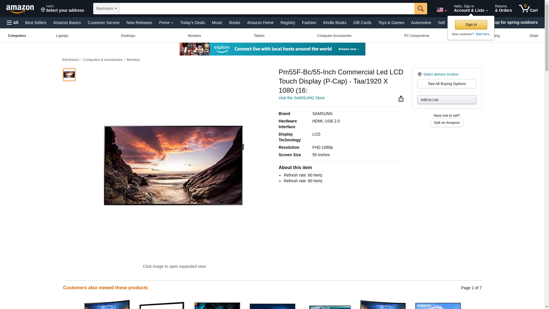Select the product image thumbnail

point(69,75)
